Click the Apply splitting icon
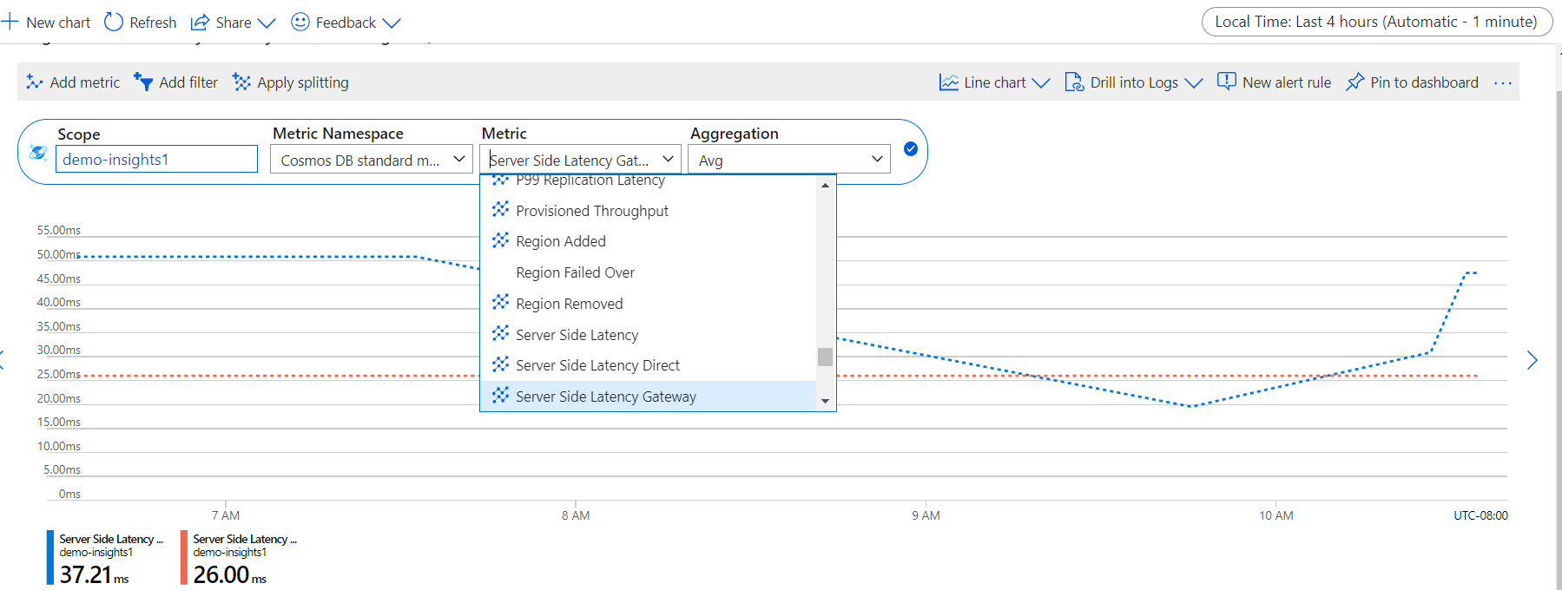The width and height of the screenshot is (1562, 590). click(241, 82)
